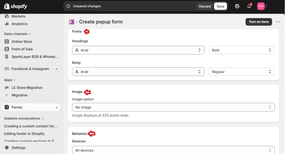Open the Devices dropdown

[173, 150]
